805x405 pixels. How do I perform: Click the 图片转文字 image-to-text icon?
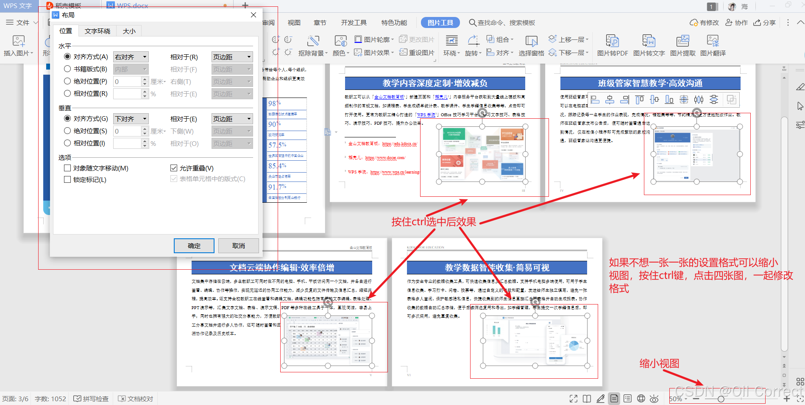(649, 41)
